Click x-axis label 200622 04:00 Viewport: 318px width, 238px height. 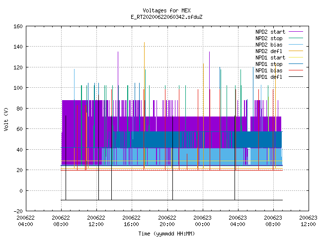(x=25, y=221)
